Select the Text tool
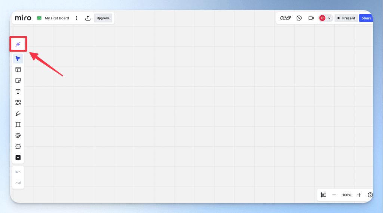Viewport: 383px width, 213px height. 18,91
